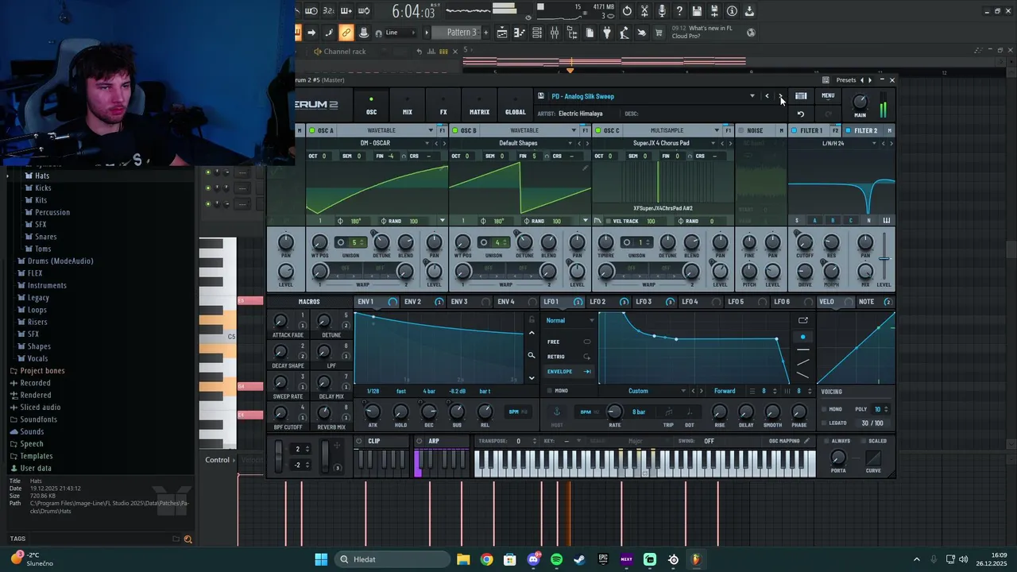1017x572 pixels.
Task: Toggle FL Studio microphone recording icon
Action: coord(662,11)
